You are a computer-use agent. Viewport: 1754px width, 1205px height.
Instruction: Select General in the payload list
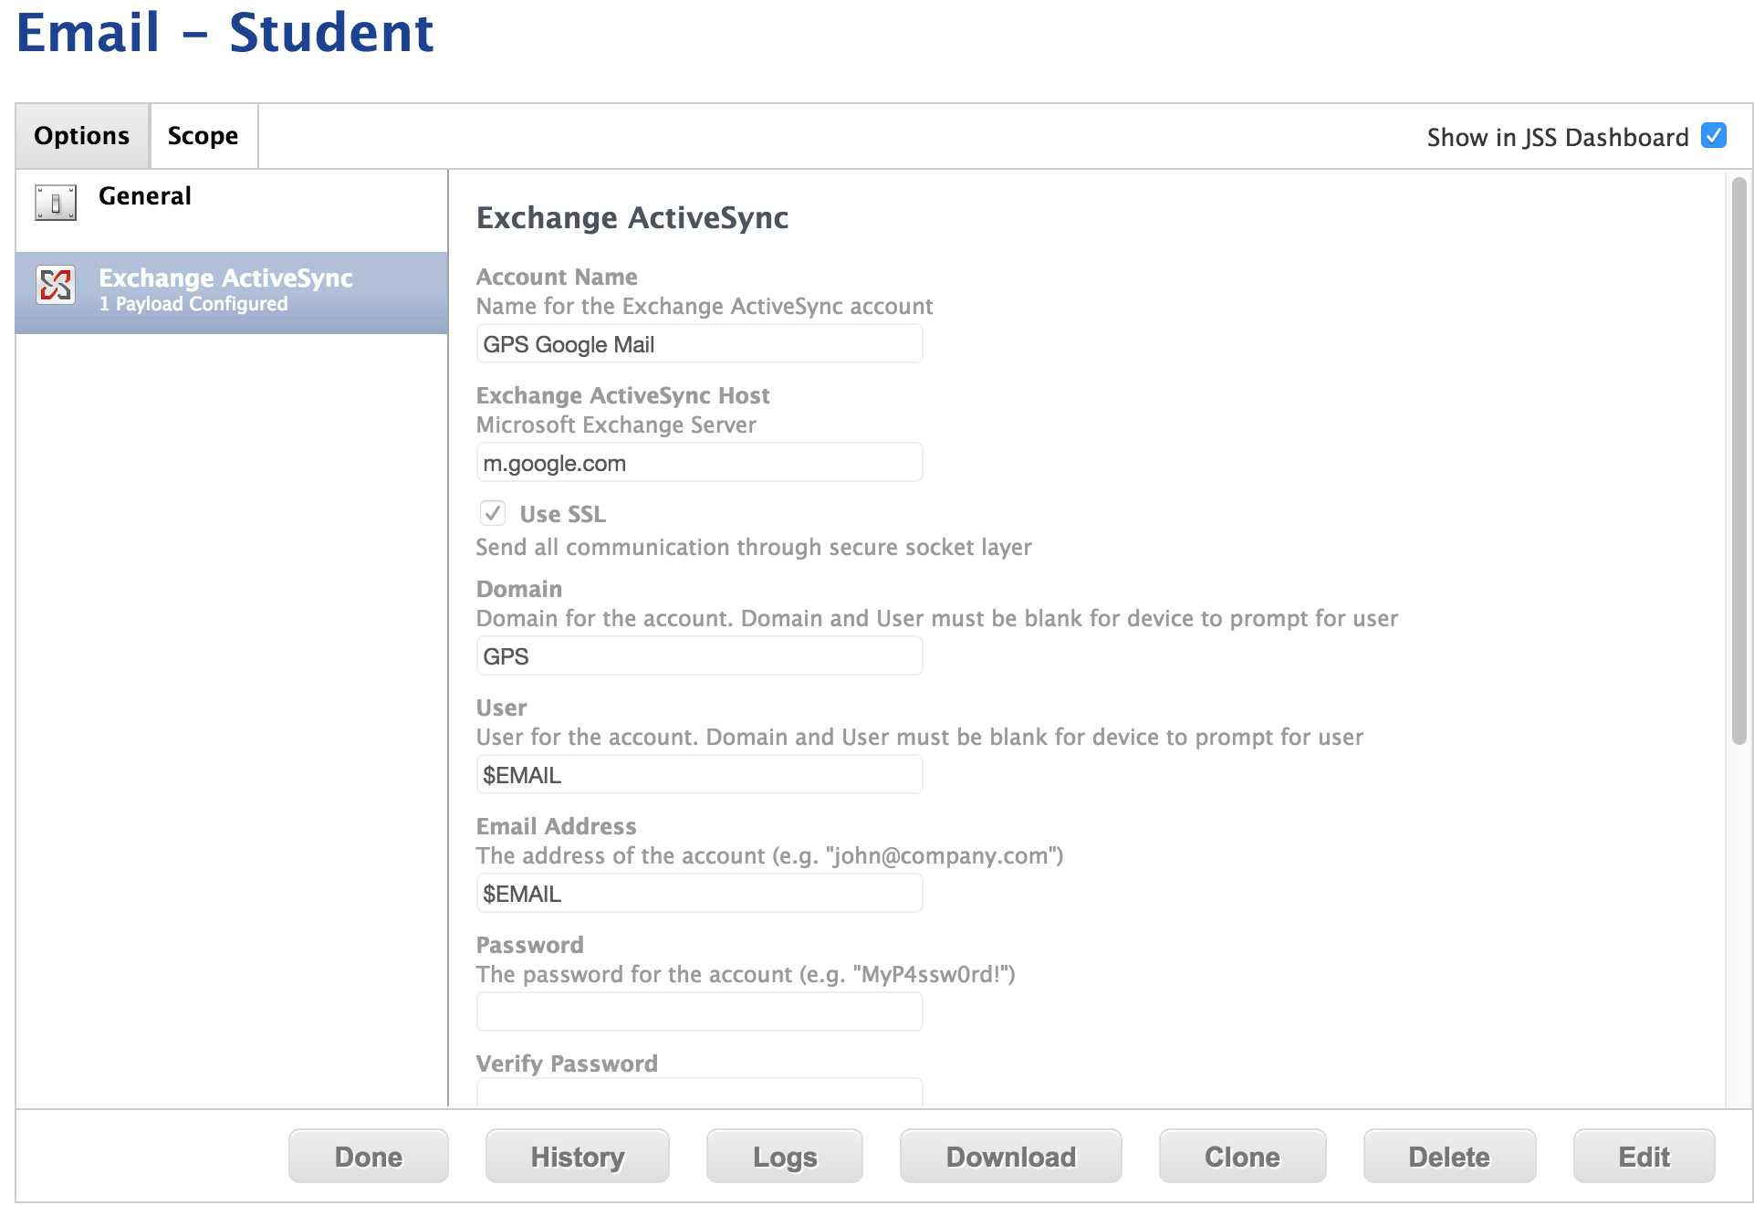coord(232,211)
